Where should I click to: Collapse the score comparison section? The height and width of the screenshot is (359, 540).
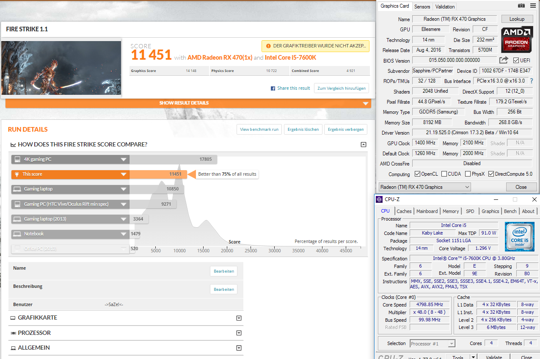click(363, 145)
